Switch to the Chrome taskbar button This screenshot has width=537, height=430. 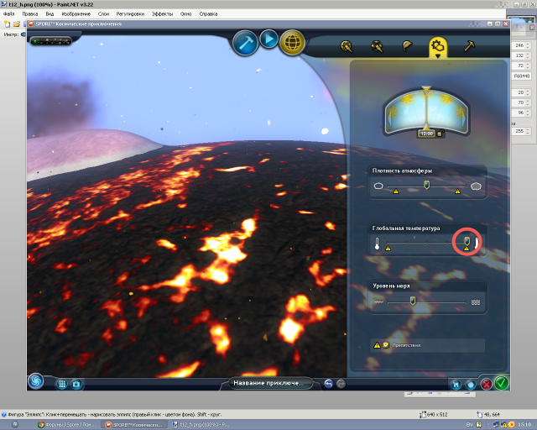pos(67,424)
